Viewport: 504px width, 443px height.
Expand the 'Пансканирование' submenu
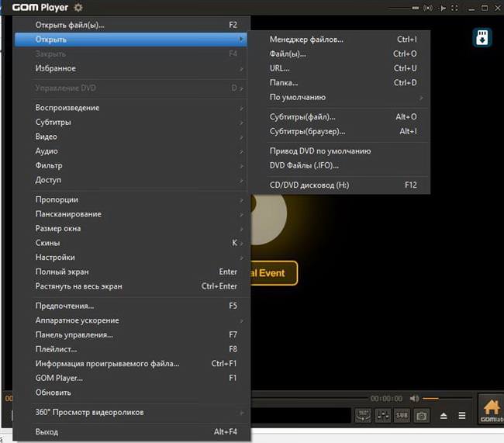[x=131, y=214]
